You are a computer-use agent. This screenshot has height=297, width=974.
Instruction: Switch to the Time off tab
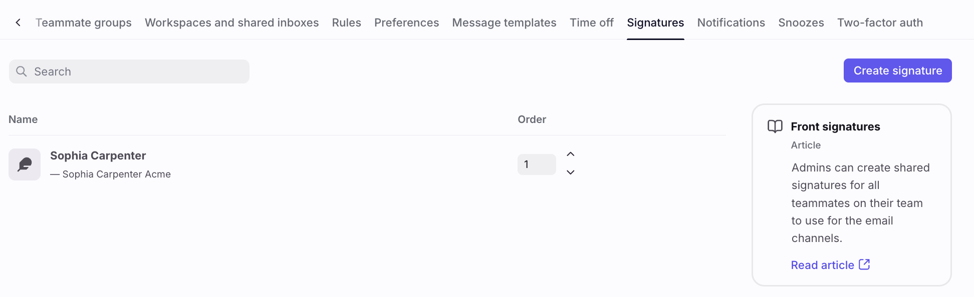click(x=591, y=22)
